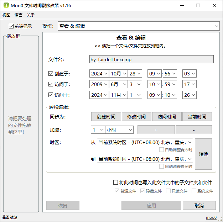
Task: Open the 视图 menu
Action: pyautogui.click(x=6, y=15)
